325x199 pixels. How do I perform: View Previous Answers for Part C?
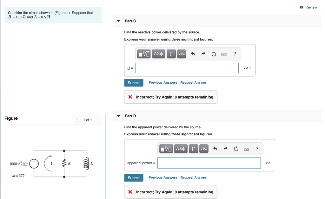click(163, 82)
